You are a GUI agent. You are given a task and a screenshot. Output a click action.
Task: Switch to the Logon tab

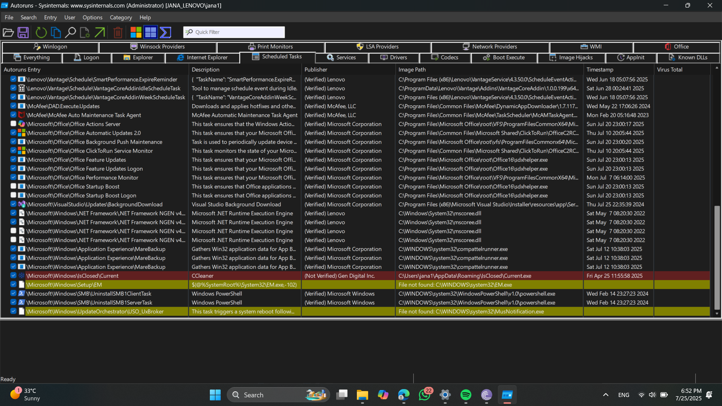86,58
